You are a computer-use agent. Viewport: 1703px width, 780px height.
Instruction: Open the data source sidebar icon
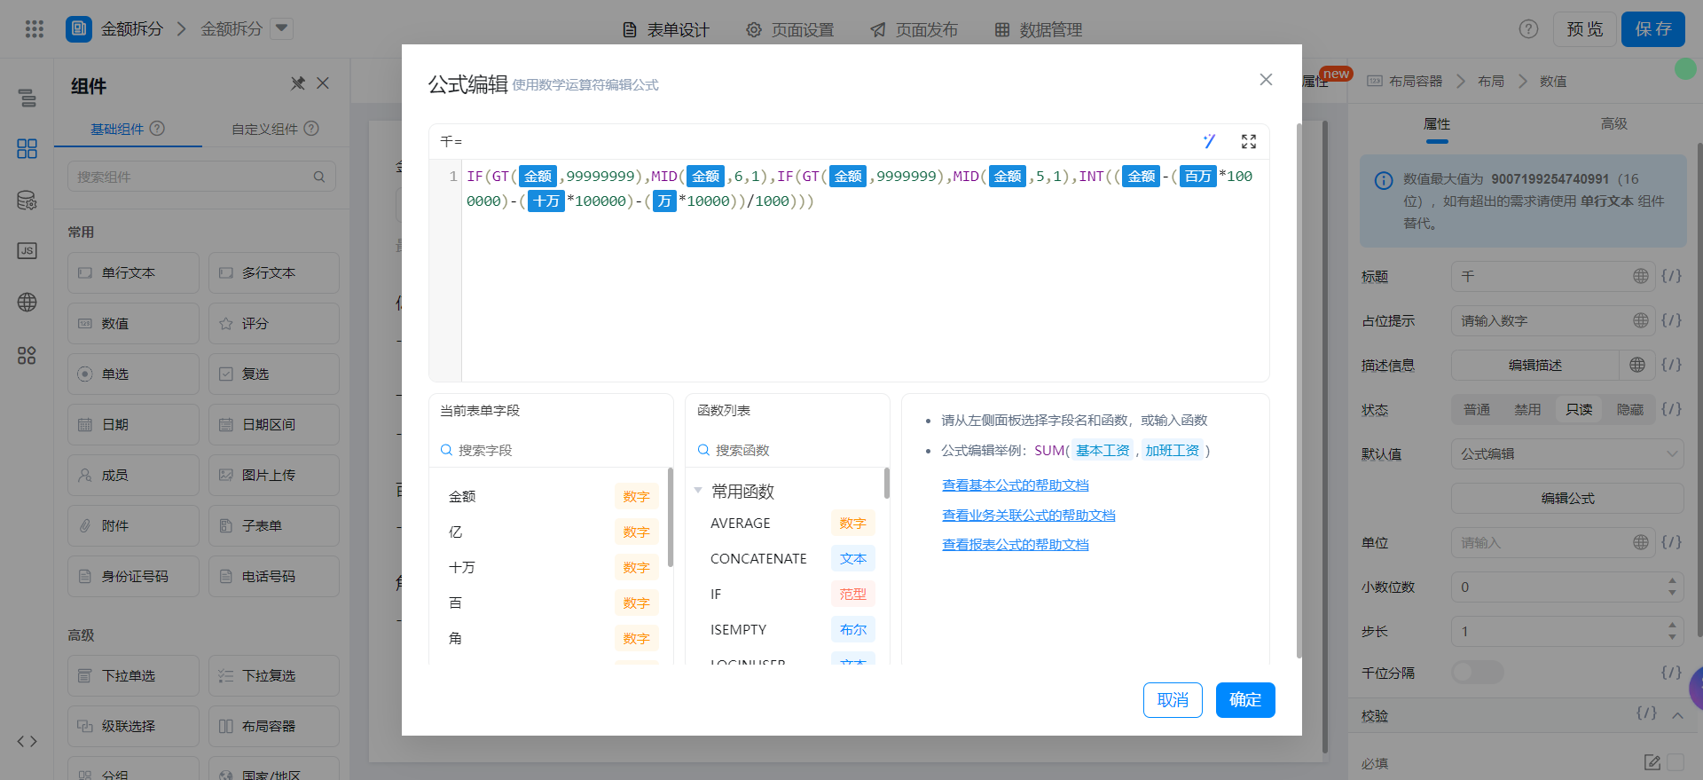27,200
